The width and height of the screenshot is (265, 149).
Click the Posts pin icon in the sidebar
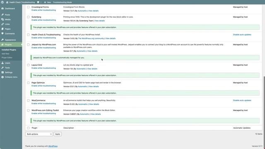2,15
